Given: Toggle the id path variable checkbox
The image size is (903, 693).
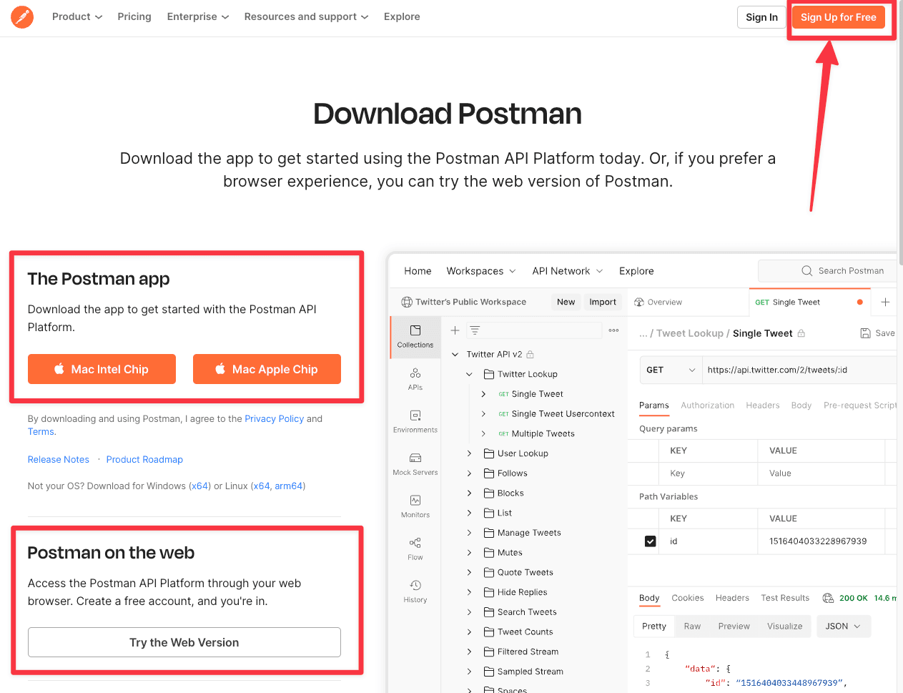Looking at the screenshot, I should [650, 541].
